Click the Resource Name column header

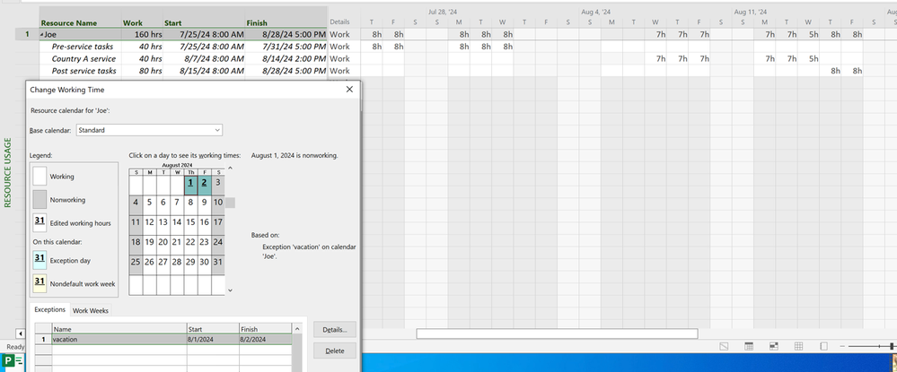point(80,17)
